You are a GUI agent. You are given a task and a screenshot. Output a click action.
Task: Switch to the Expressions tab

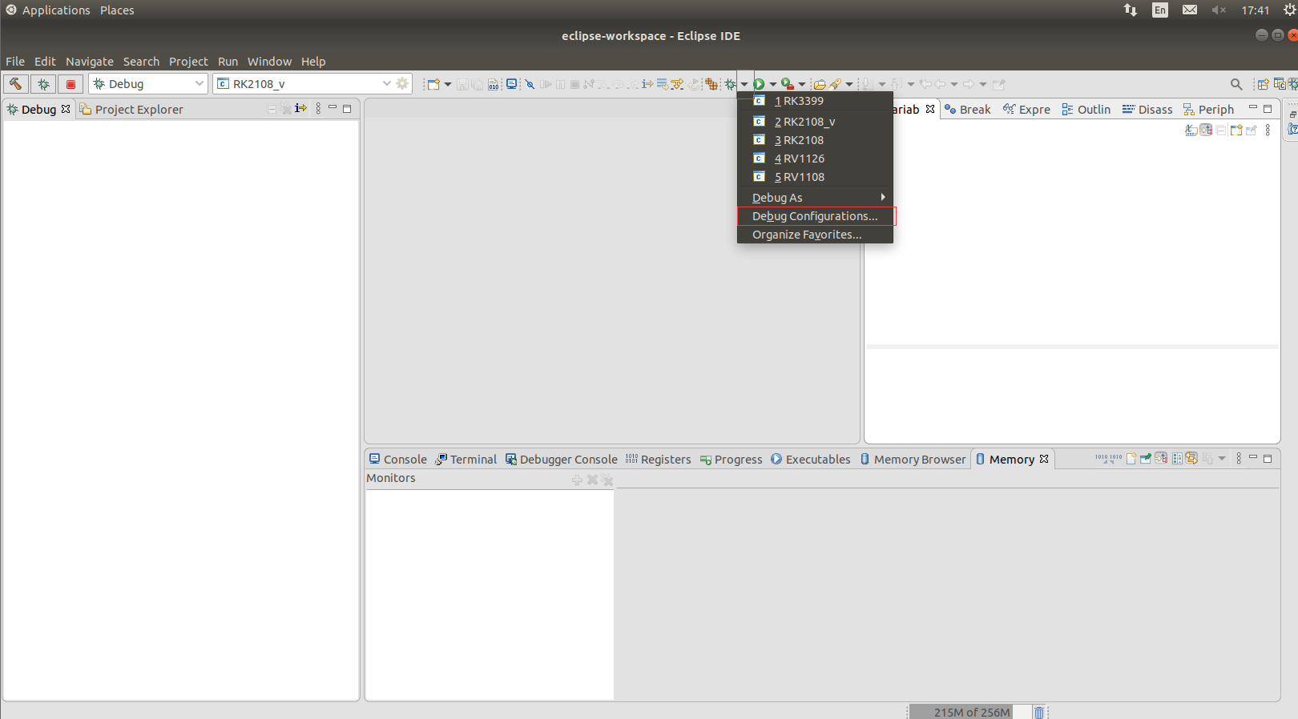pos(1026,110)
